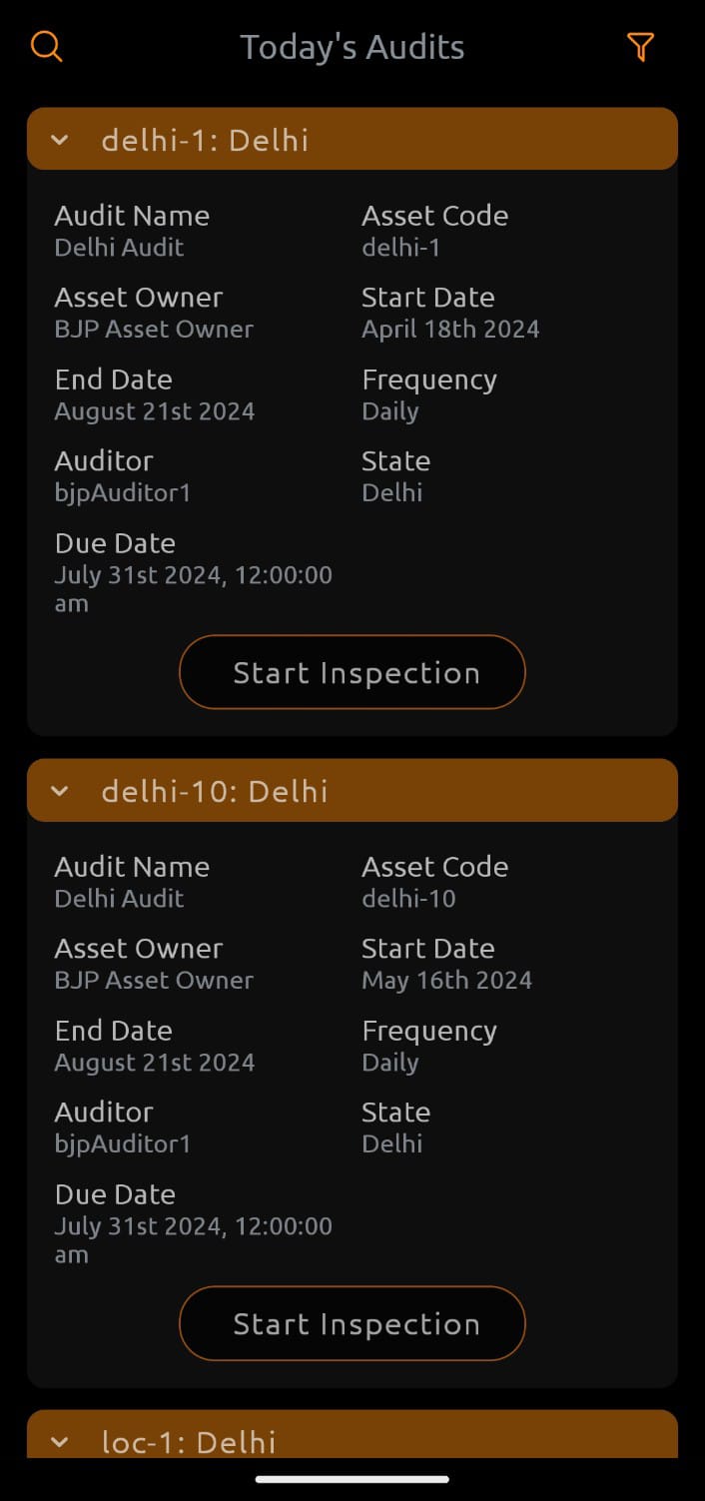
Task: Tap Asset Code value delhi-1
Action: (x=400, y=248)
